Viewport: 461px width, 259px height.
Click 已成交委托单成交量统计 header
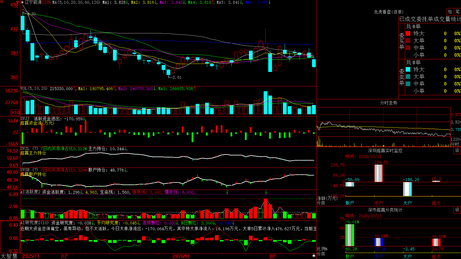tap(430, 19)
